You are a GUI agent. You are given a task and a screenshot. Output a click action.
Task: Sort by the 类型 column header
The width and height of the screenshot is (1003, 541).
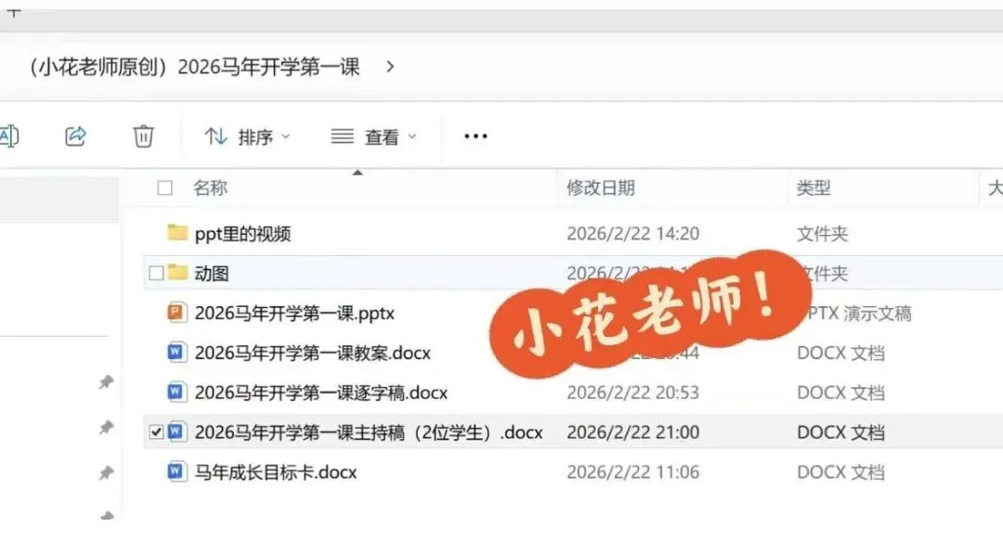814,188
